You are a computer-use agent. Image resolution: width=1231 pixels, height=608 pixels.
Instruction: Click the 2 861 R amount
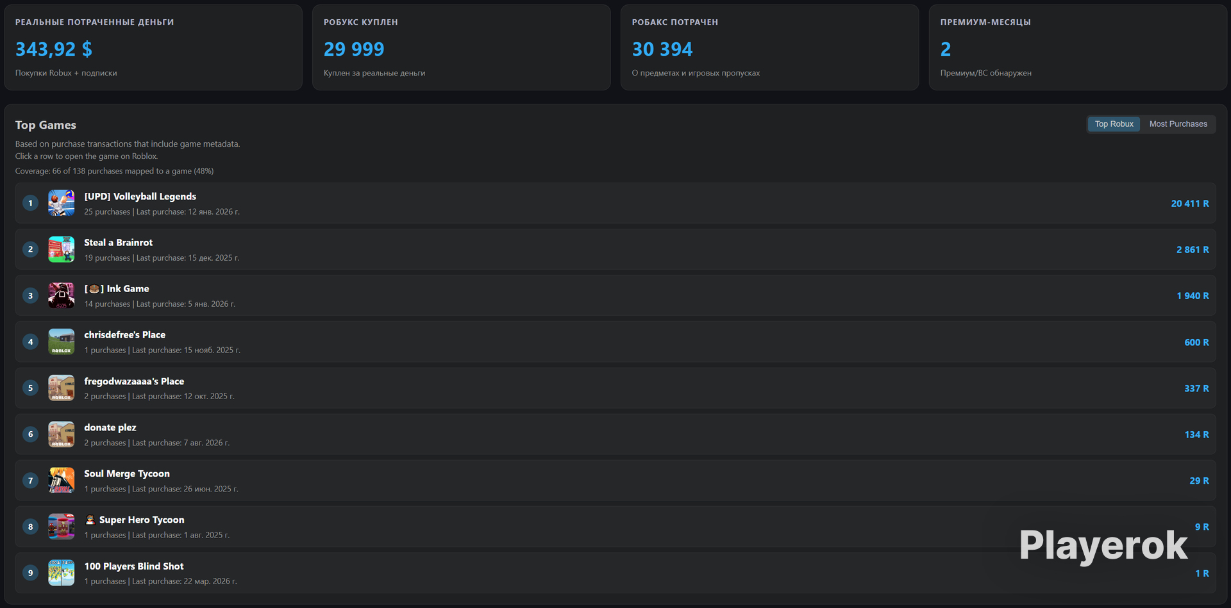click(x=1193, y=250)
